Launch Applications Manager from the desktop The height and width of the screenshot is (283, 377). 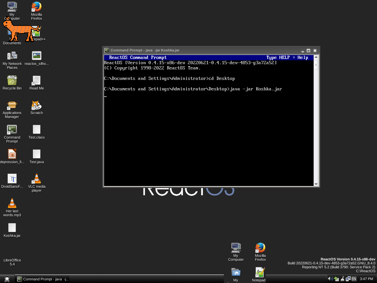click(12, 105)
